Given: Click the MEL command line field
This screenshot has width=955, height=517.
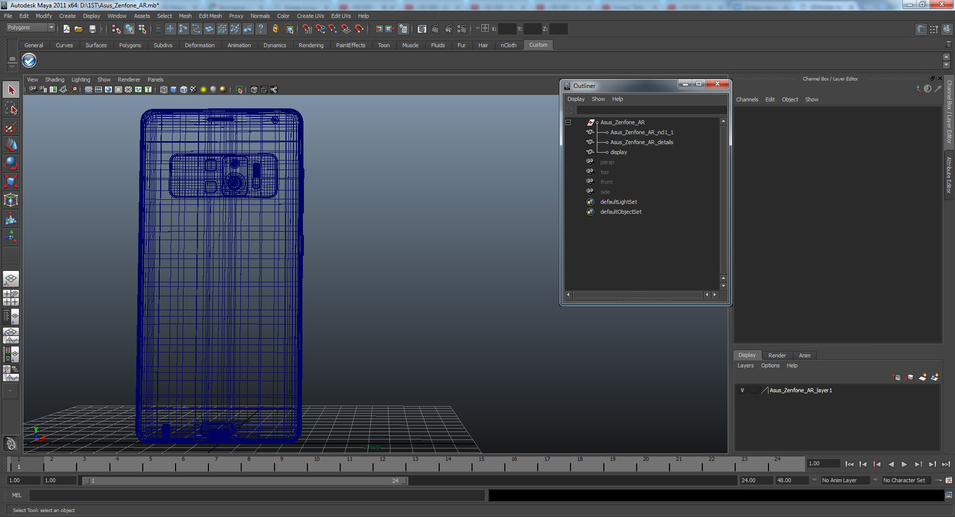Looking at the screenshot, I should (x=257, y=495).
